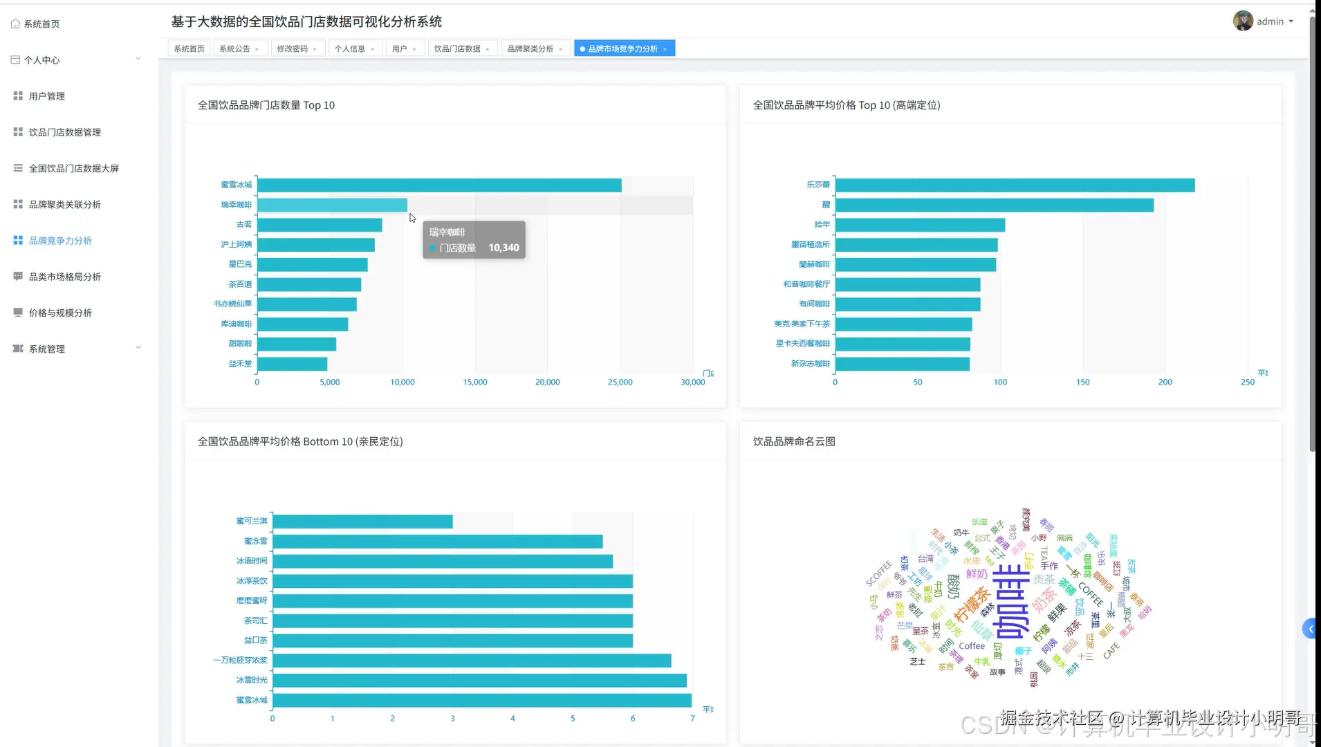The height and width of the screenshot is (747, 1321).
Task: Click the 冰语时间 bar in Bottom 10 chart
Action: [443, 561]
